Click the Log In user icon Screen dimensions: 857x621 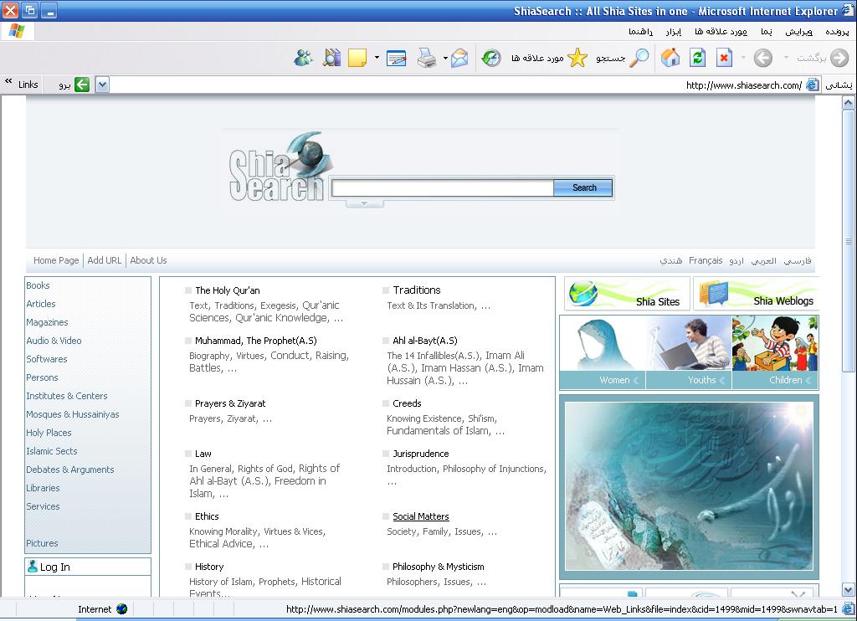pos(33,567)
